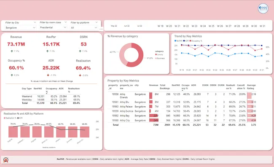Sort by Average Rating column header

point(251,87)
